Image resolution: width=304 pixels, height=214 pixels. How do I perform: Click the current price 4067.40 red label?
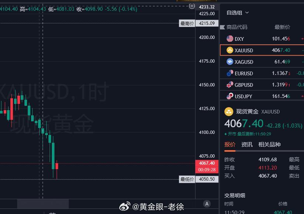pos(207,163)
